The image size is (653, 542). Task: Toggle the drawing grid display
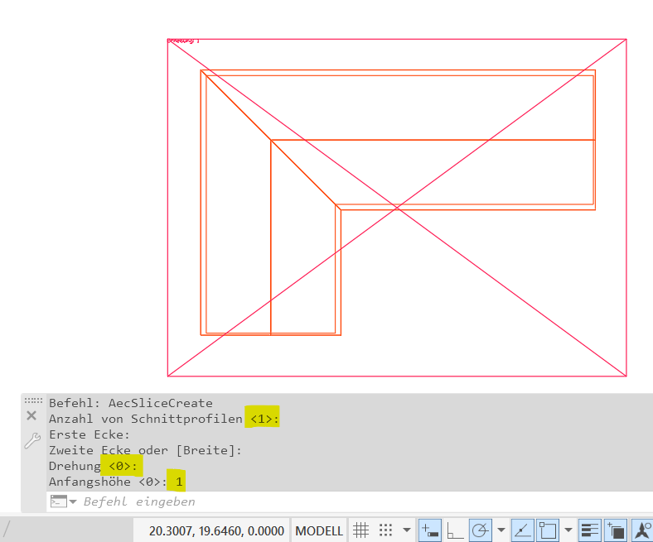360,530
